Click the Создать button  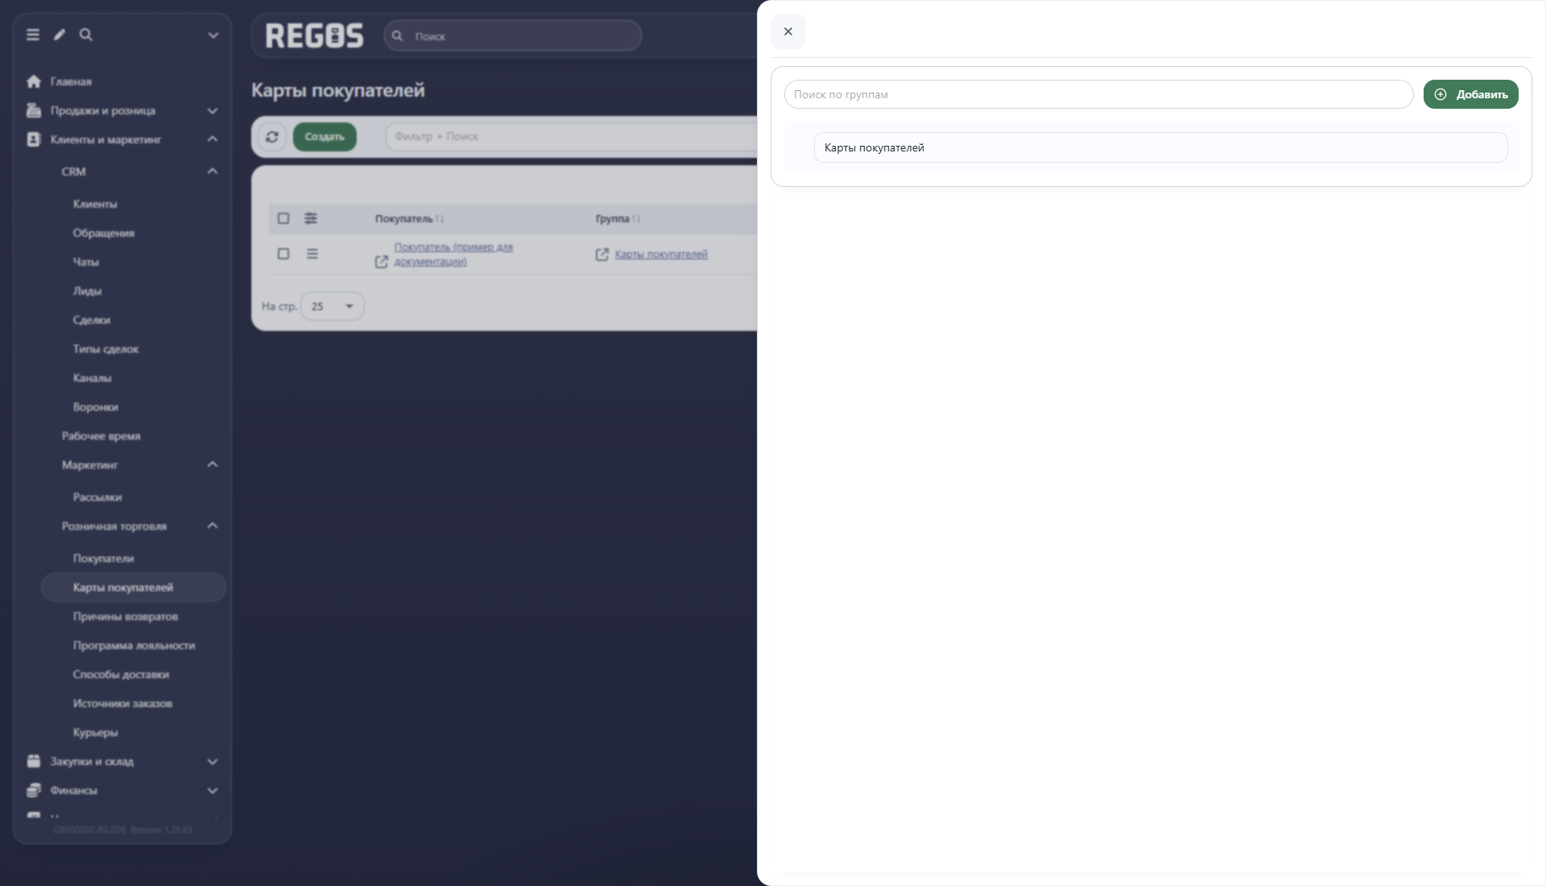(x=324, y=137)
